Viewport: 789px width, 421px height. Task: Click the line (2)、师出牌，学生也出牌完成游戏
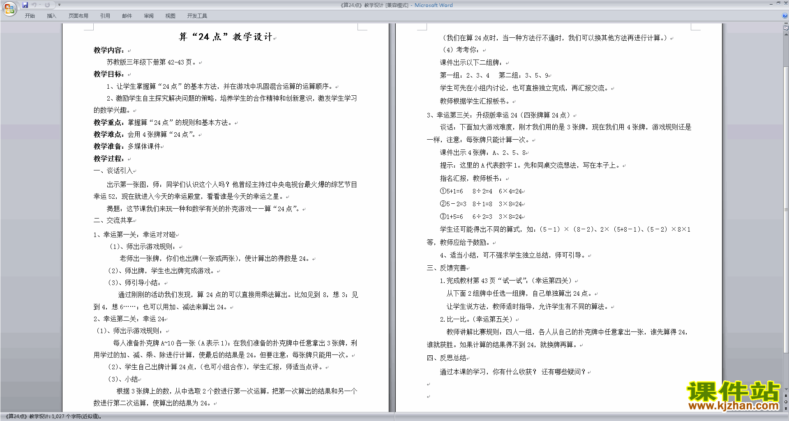coord(161,271)
